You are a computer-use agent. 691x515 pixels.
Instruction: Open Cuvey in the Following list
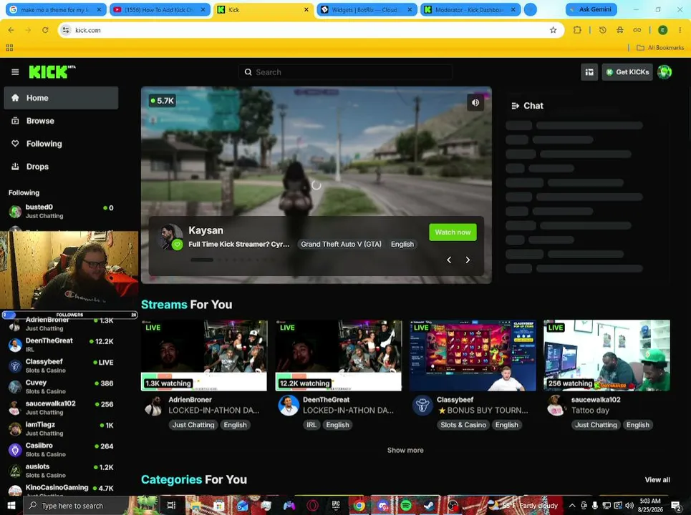pos(61,386)
